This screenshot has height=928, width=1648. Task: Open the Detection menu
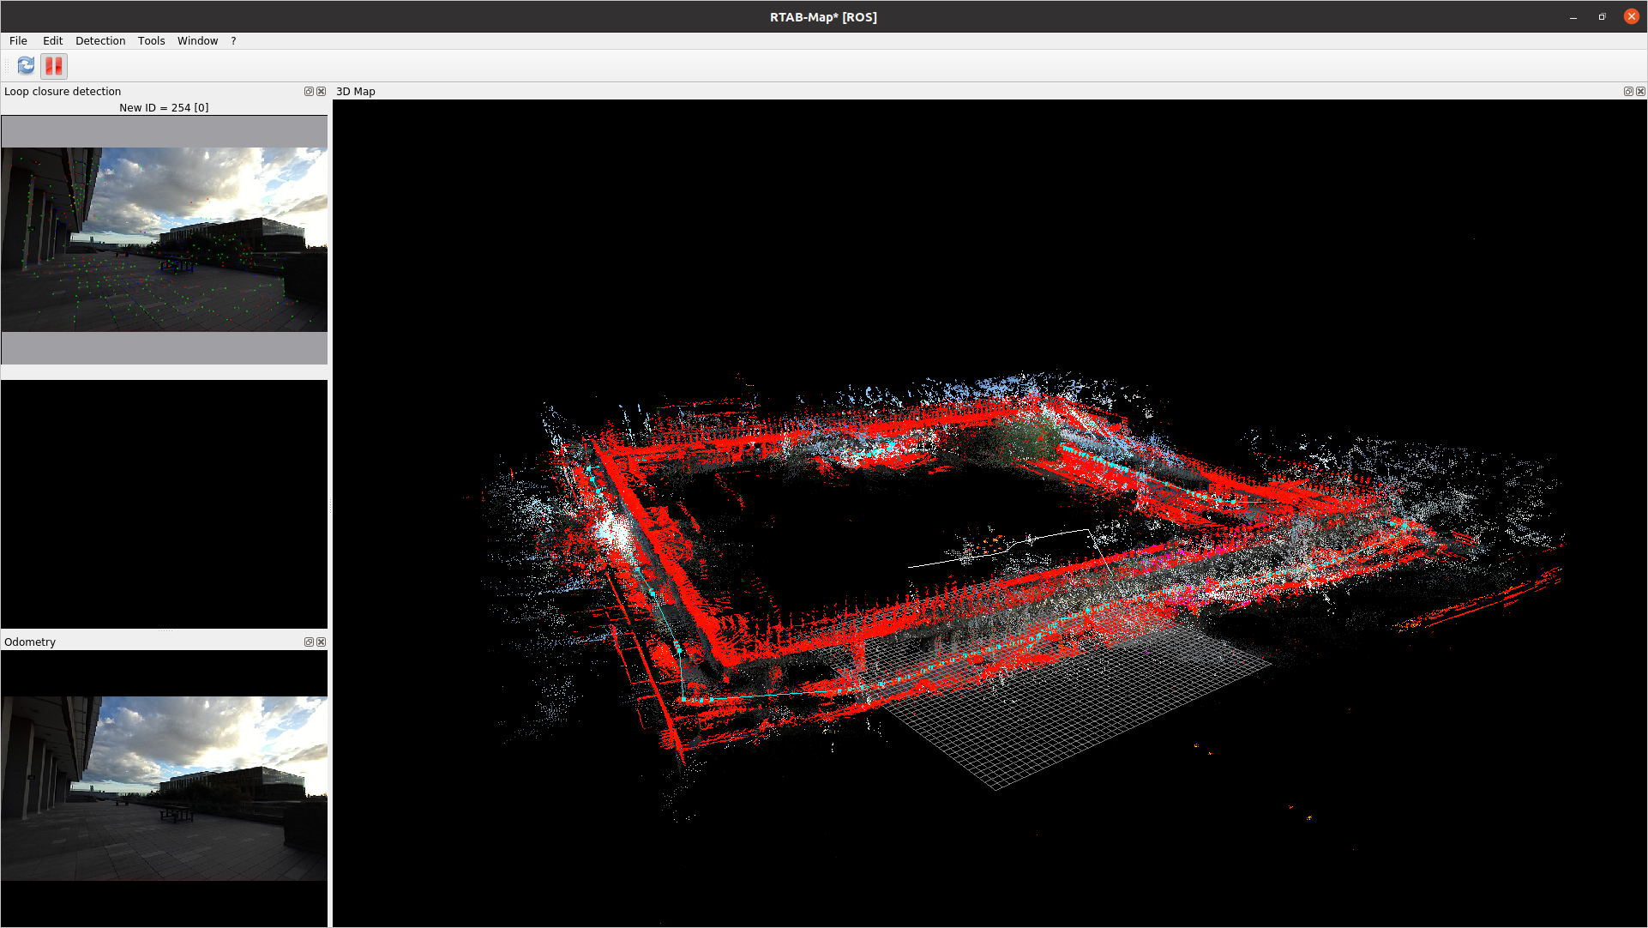pos(100,41)
